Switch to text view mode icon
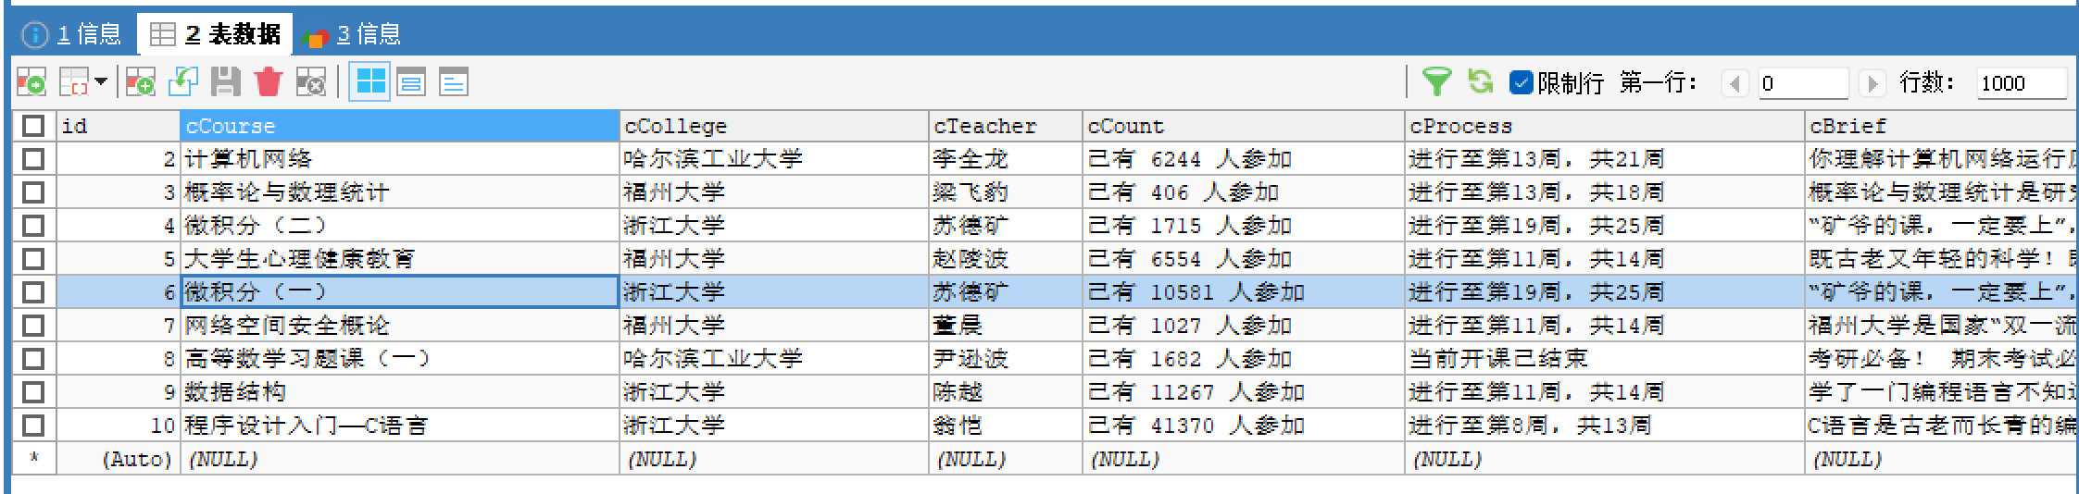The height and width of the screenshot is (494, 2079). [453, 82]
